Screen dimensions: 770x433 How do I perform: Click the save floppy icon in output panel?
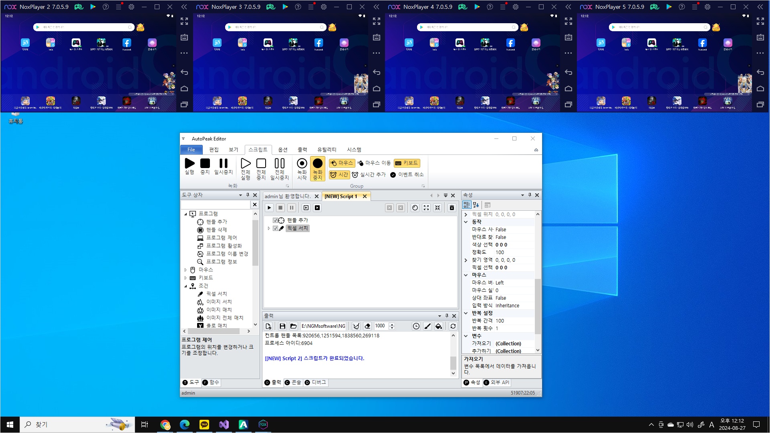[x=282, y=326]
